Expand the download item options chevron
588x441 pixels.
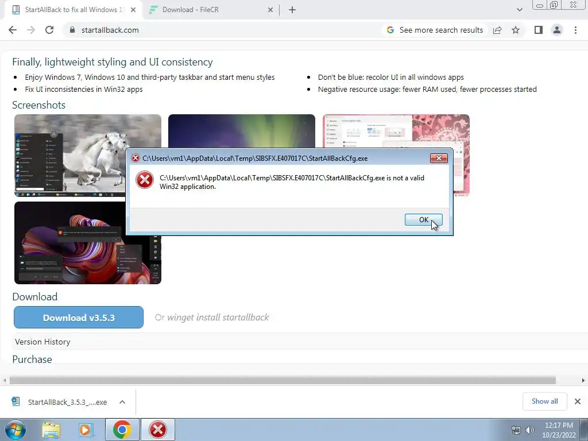pyautogui.click(x=122, y=402)
